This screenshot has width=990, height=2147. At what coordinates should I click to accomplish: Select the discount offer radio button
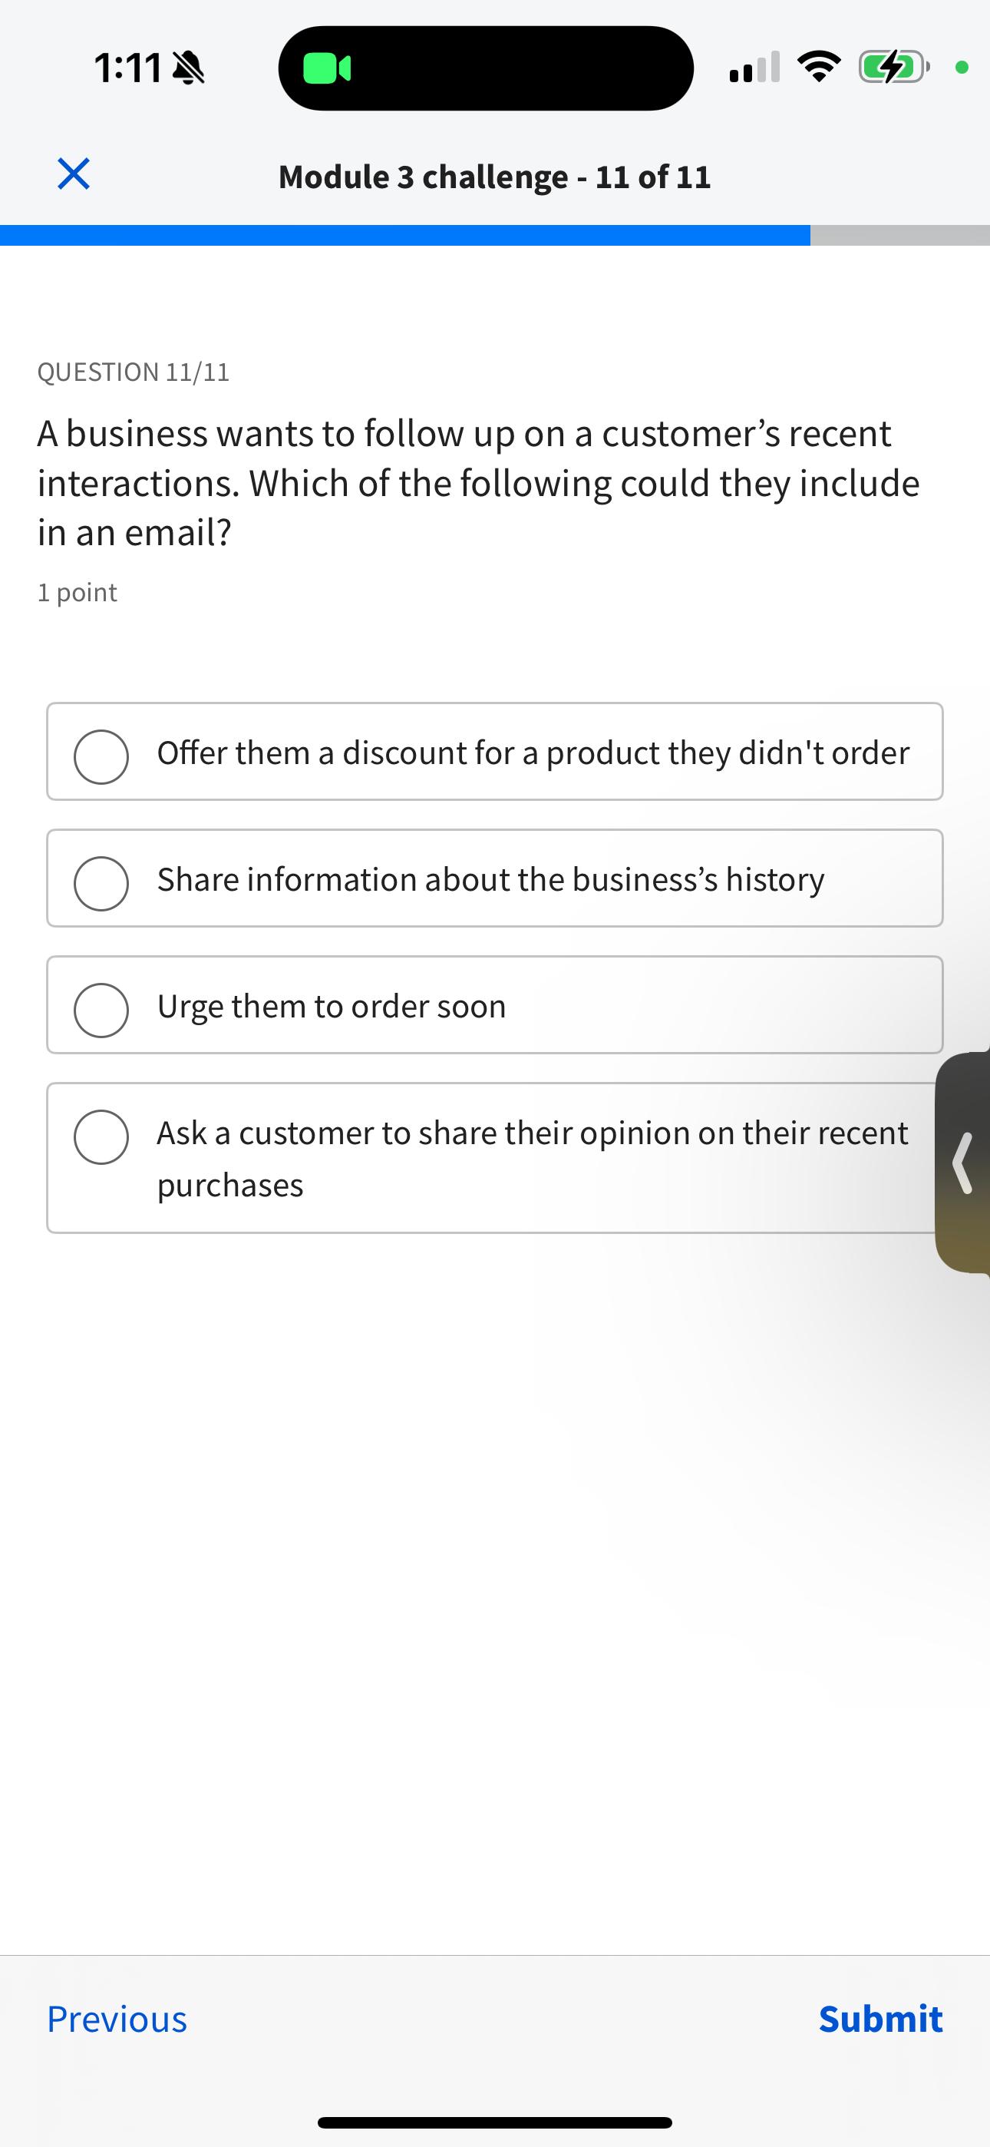[101, 757]
